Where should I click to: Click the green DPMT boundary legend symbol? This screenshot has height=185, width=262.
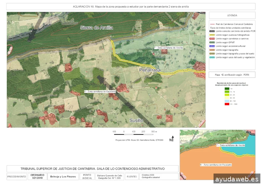click(212, 42)
